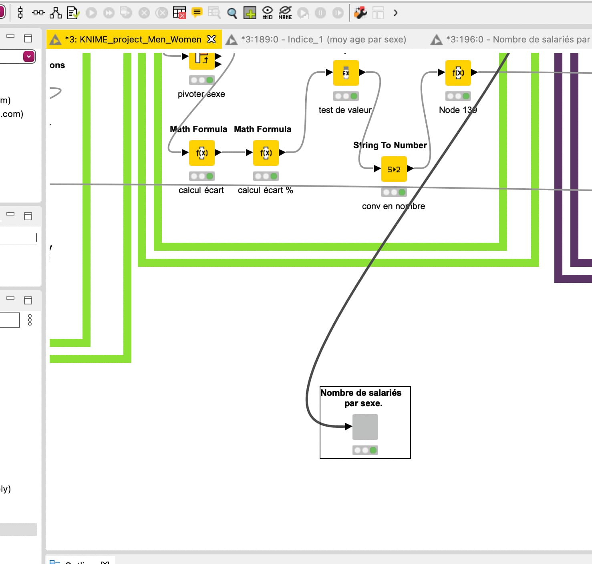Screen dimensions: 592x564
Task: Click the 'pivoter sexe' node label
Action: point(201,94)
